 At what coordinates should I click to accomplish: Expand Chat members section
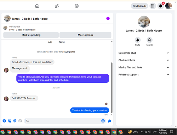144,60
